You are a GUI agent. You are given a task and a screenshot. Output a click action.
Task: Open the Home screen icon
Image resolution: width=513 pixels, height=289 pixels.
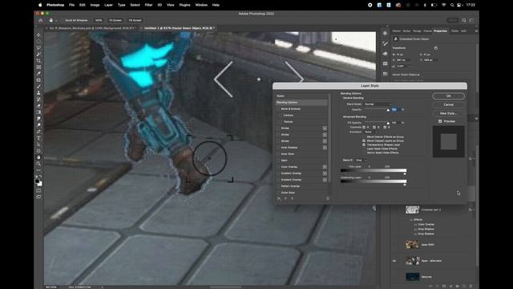41,20
